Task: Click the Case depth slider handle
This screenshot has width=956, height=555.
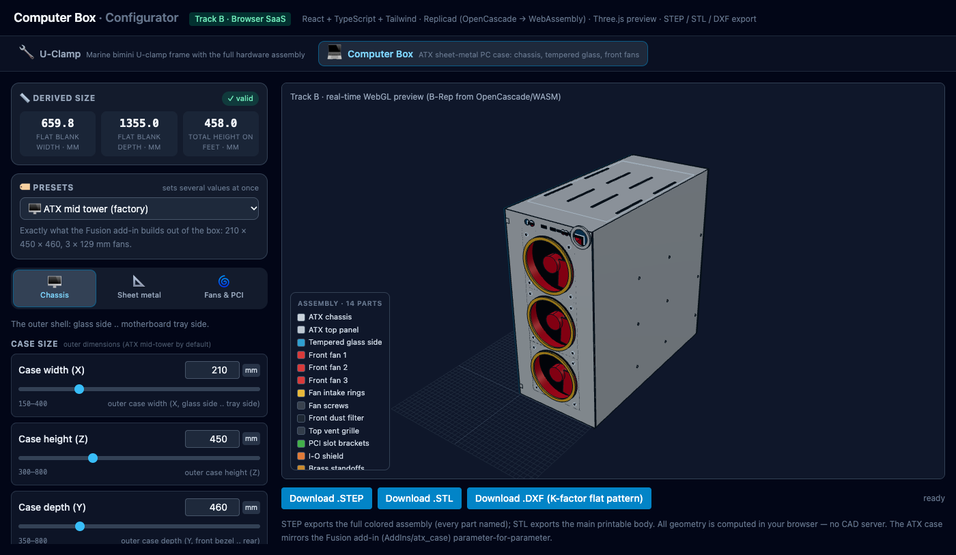Action: (x=80, y=526)
